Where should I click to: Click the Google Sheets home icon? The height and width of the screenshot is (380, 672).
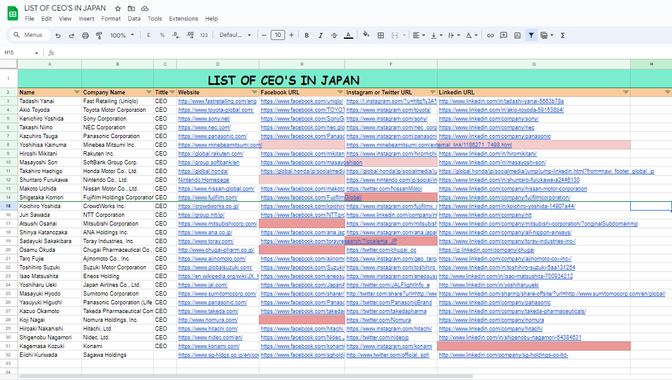tap(13, 13)
